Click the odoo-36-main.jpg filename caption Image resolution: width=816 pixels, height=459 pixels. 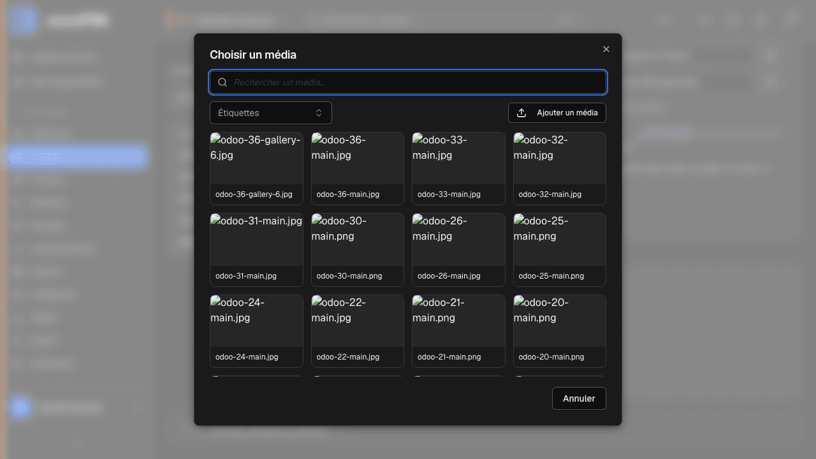[x=348, y=194]
